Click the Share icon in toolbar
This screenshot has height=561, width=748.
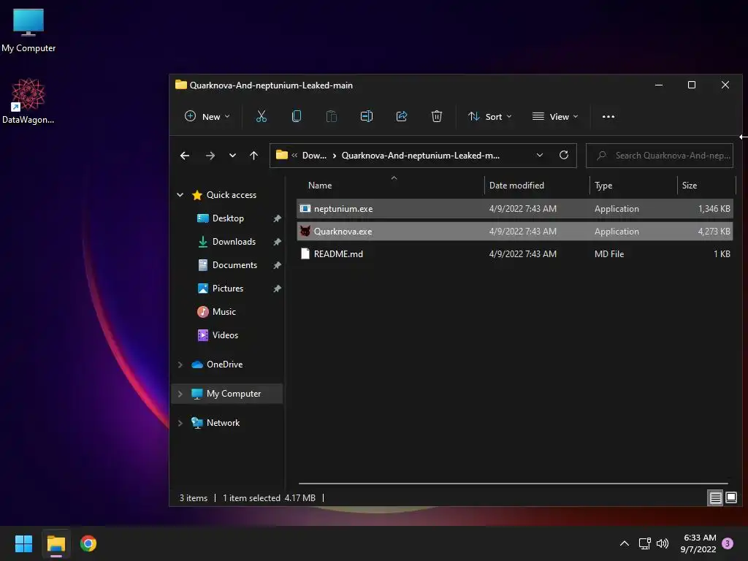[x=402, y=116]
